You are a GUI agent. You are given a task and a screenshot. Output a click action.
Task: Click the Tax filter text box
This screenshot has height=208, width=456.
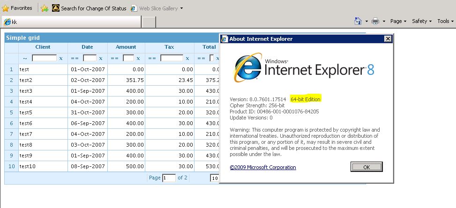pos(172,58)
